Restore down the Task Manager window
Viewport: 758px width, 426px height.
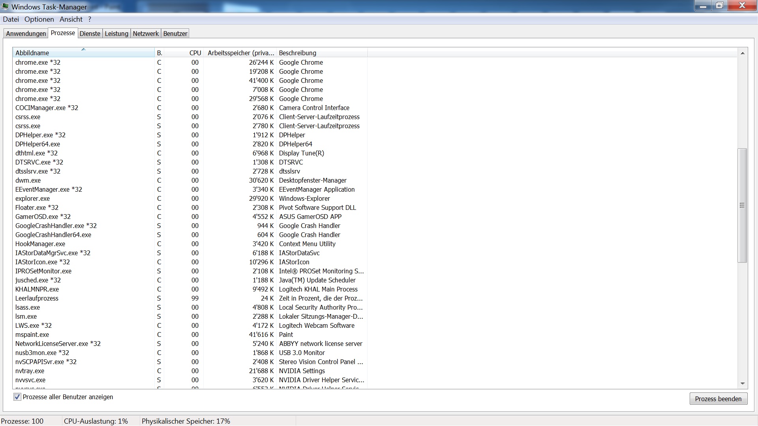click(x=720, y=6)
